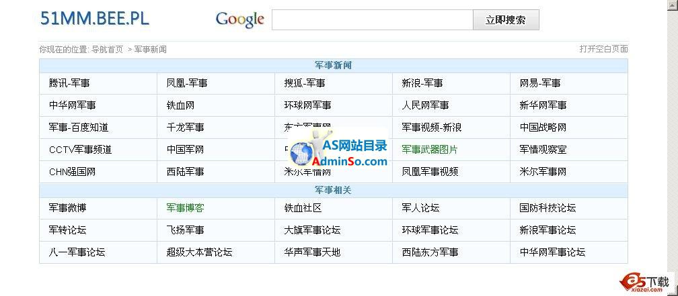
Task: Open 中国军网 link
Action: point(185,150)
